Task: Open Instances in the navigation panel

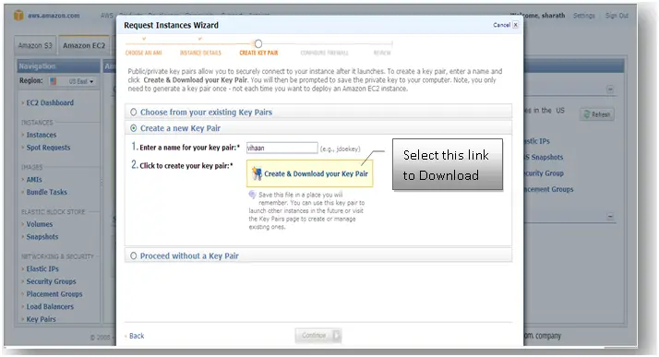Action: click(42, 135)
